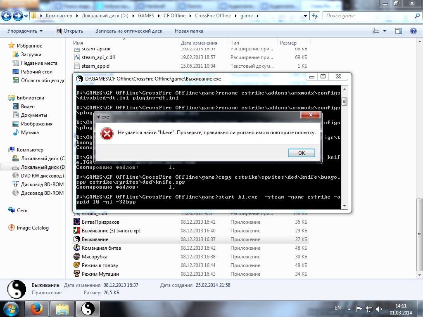The height and width of the screenshot is (317, 423).
Task: Select 'Компьютер' in the address breadcrumb
Action: coord(59,16)
